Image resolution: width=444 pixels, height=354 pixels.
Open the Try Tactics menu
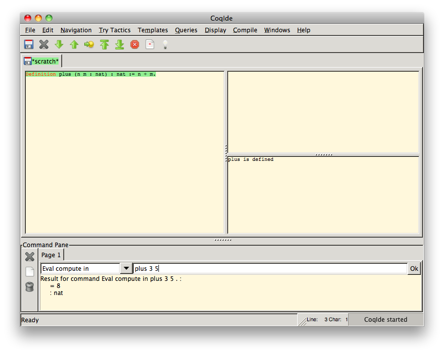[x=115, y=30]
